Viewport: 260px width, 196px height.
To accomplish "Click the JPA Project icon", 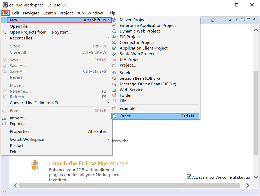I will [x=115, y=59].
